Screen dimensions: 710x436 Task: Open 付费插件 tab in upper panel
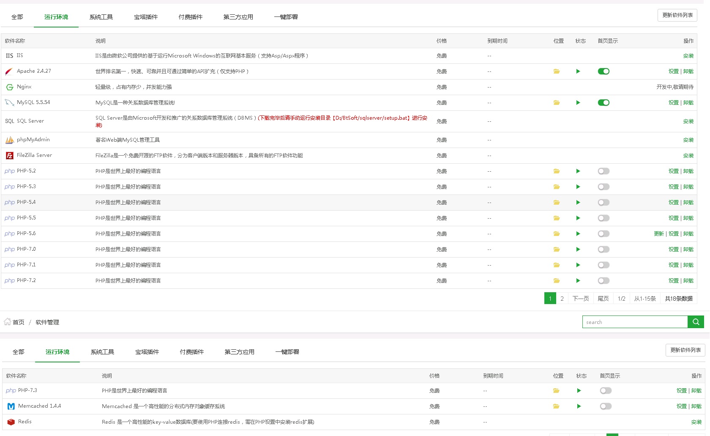click(191, 17)
